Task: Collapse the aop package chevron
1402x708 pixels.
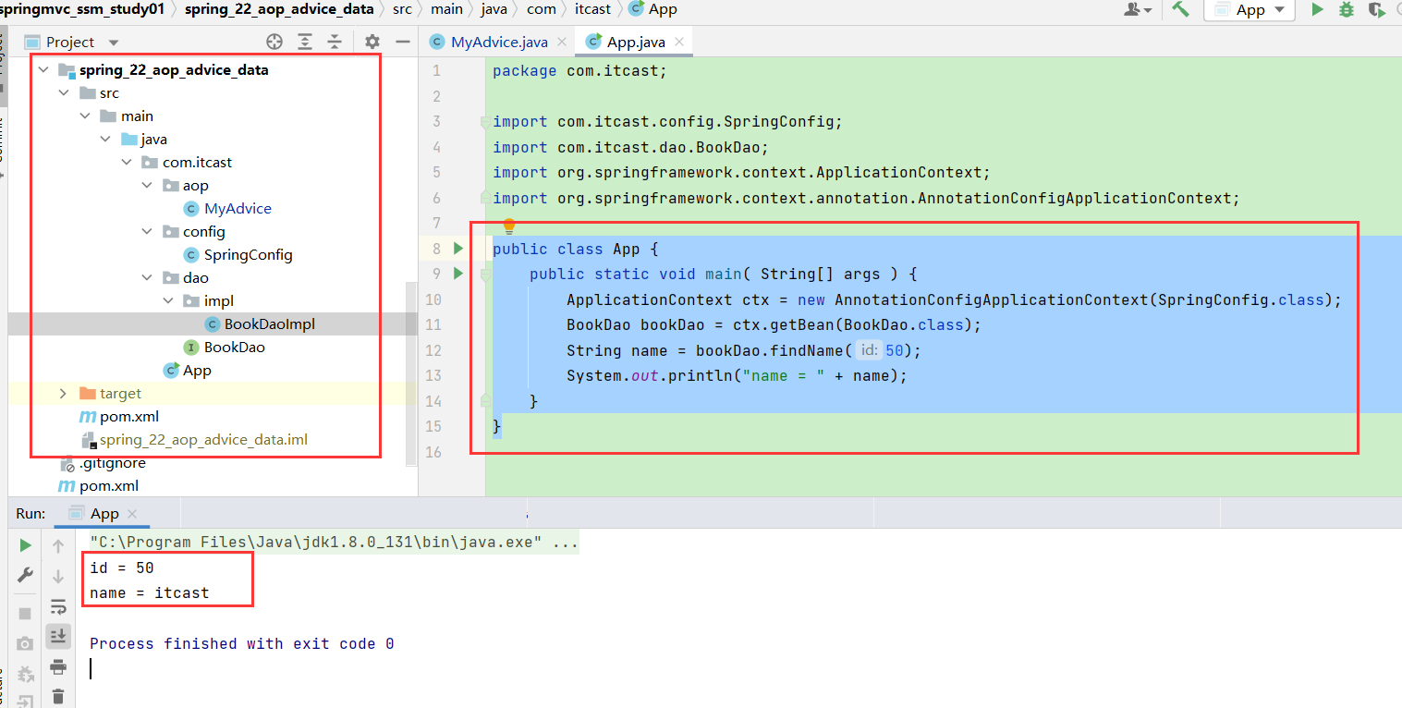Action: (147, 185)
